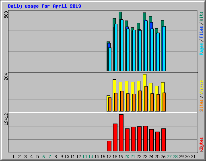The width and height of the screenshot is (206, 161).
Task: Click the Sites legend label
Action: 201,105
